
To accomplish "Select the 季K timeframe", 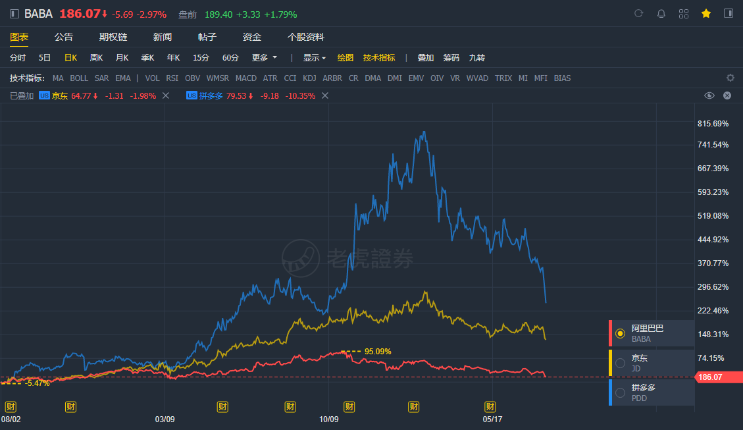I will coord(147,58).
